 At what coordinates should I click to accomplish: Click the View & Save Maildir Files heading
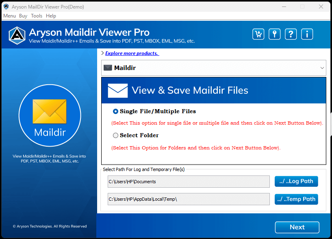click(x=190, y=90)
